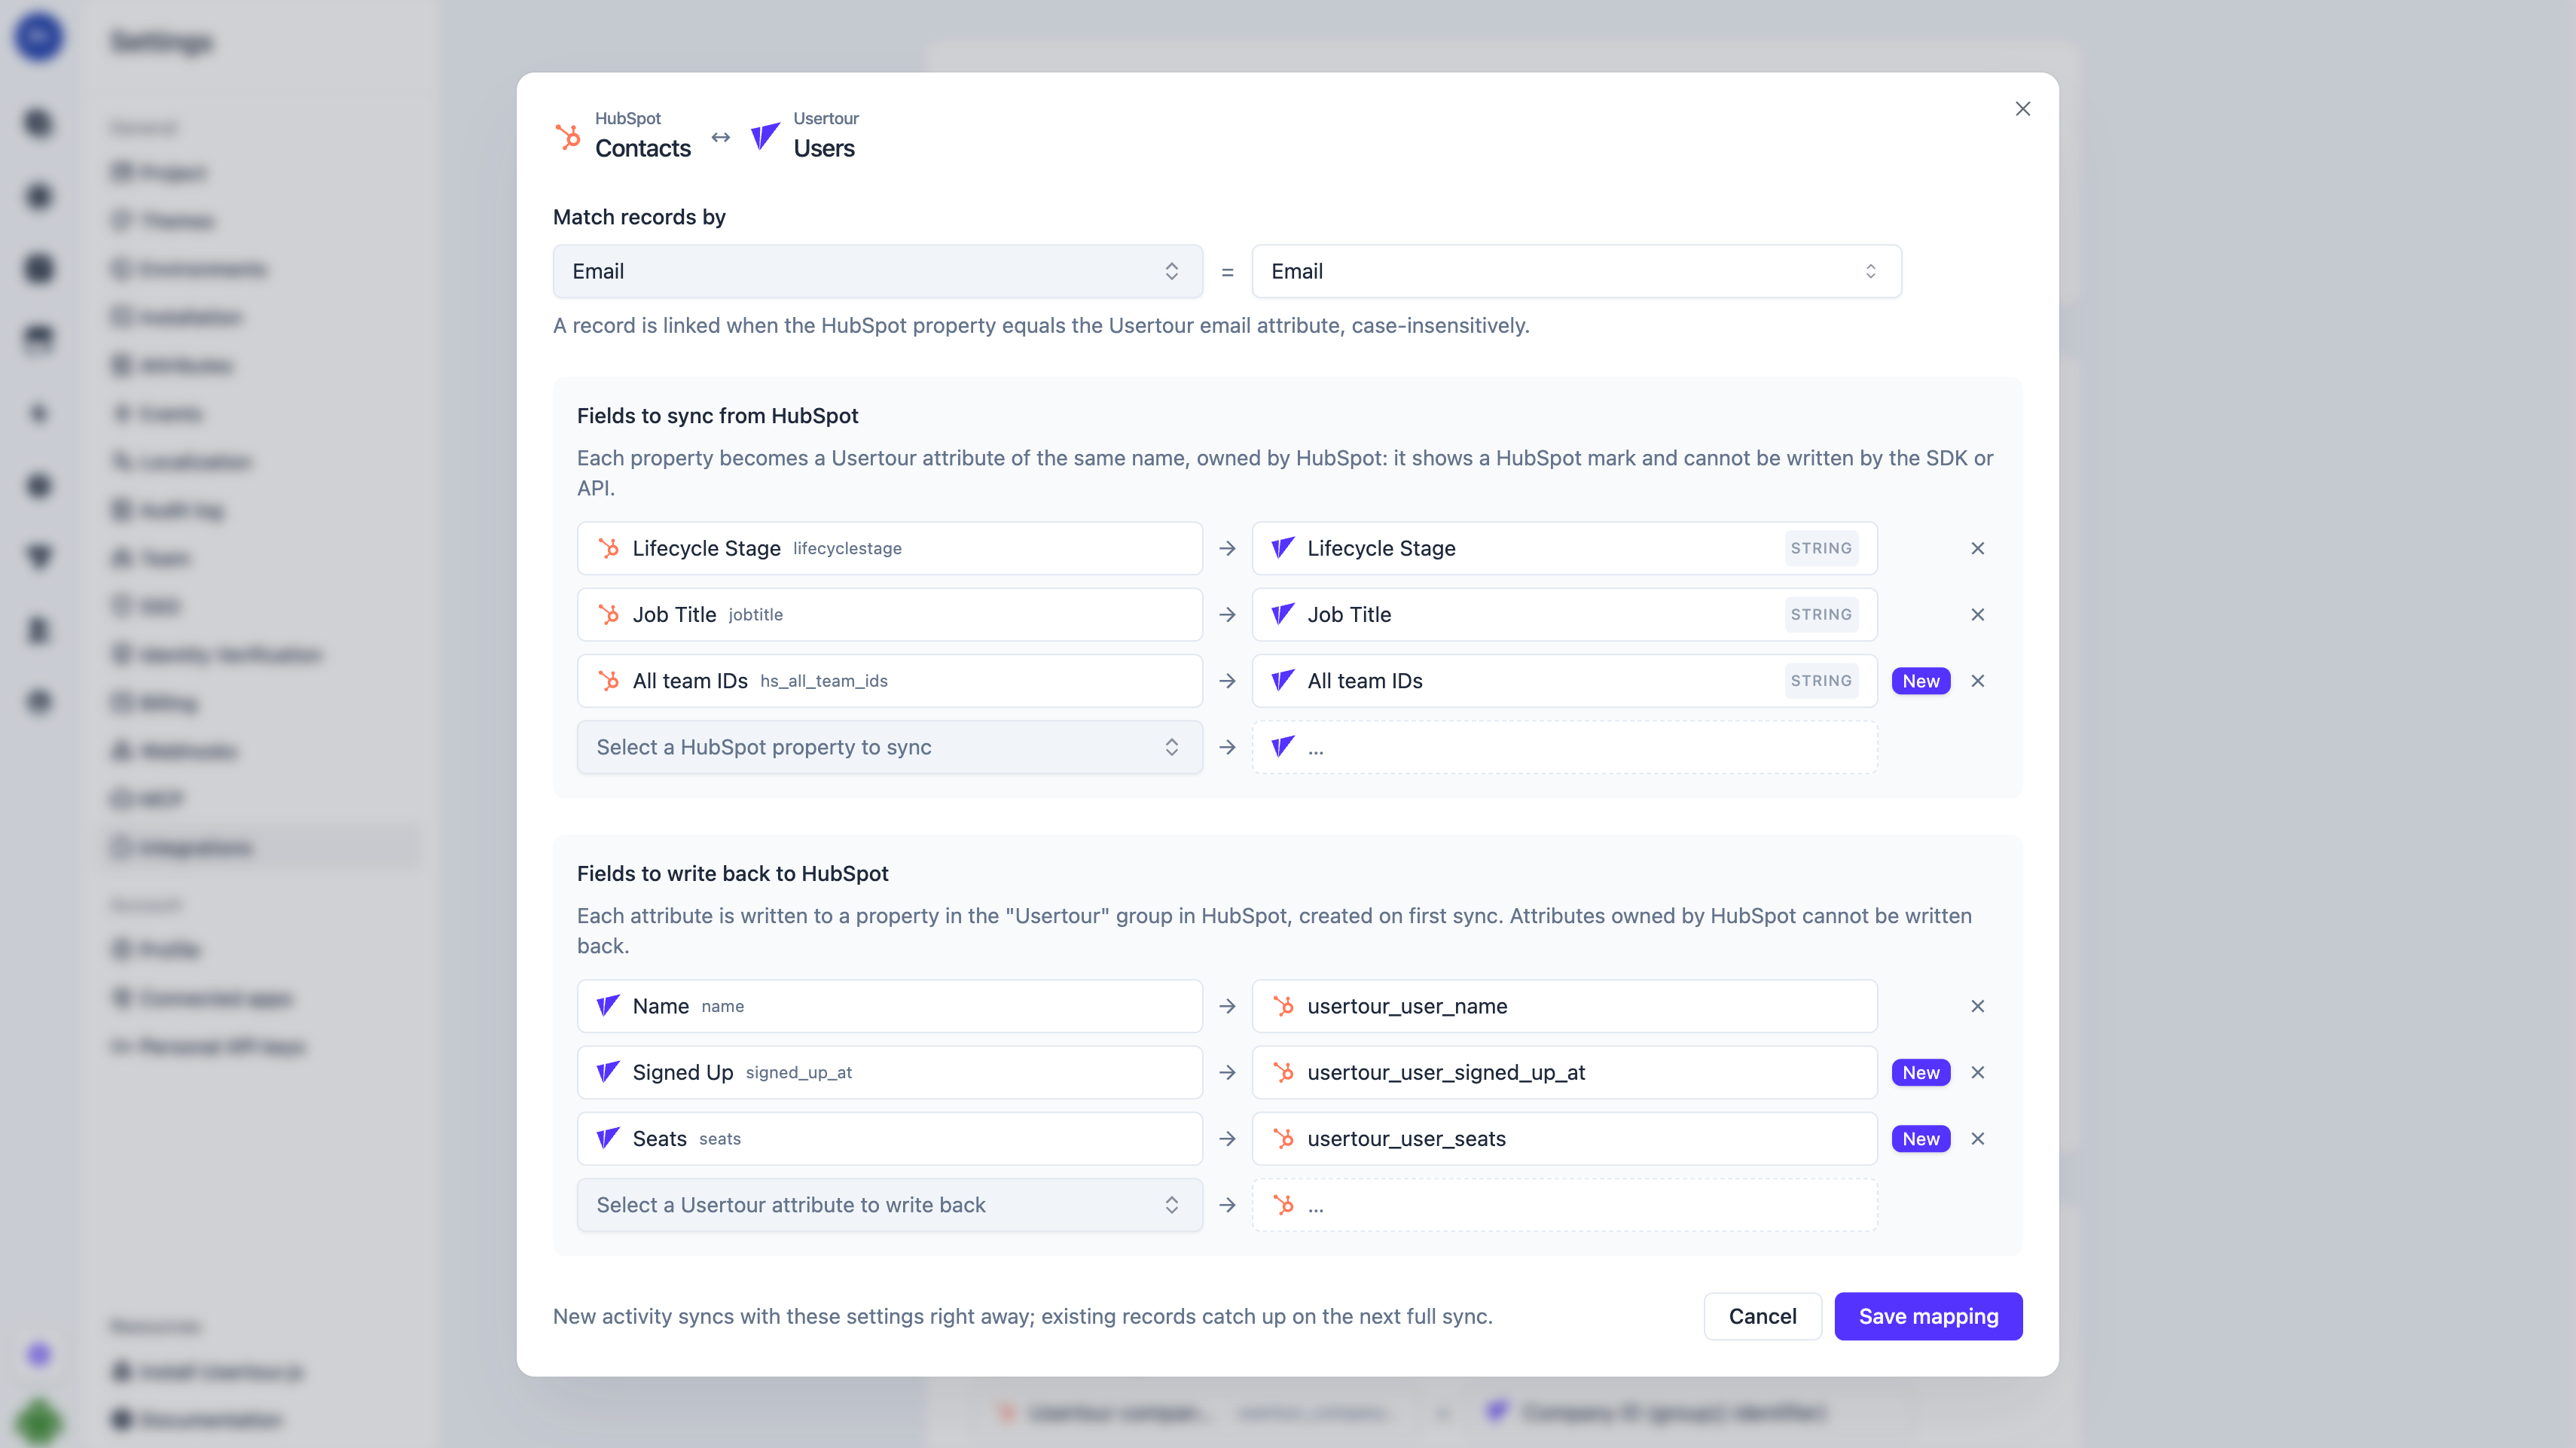2576x1448 pixels.
Task: Click the All team IDs hs_all_team_ids field
Action: [889, 681]
